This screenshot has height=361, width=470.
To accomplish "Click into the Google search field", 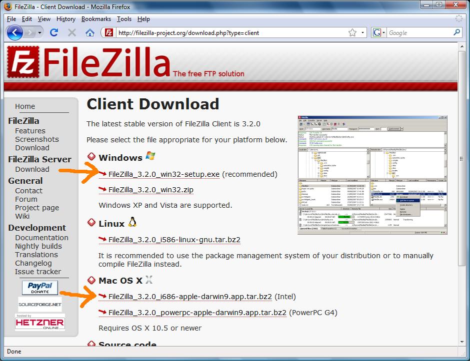I will pyautogui.click(x=419, y=32).
